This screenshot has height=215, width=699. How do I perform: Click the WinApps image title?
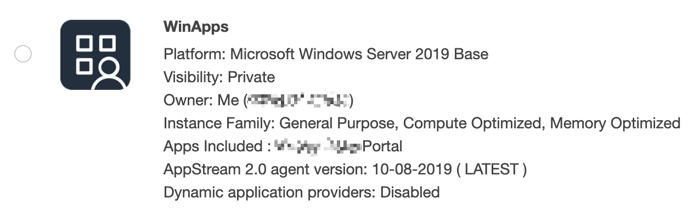(196, 27)
